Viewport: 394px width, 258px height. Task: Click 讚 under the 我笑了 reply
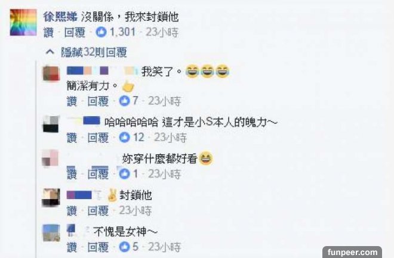coord(72,101)
